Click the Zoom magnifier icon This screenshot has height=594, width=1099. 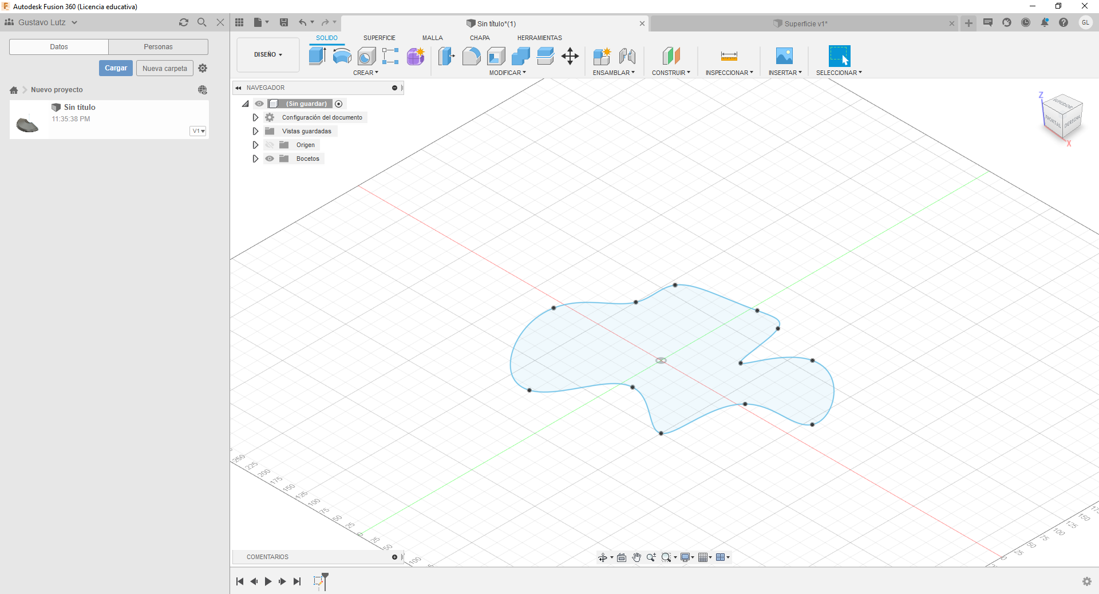(651, 557)
